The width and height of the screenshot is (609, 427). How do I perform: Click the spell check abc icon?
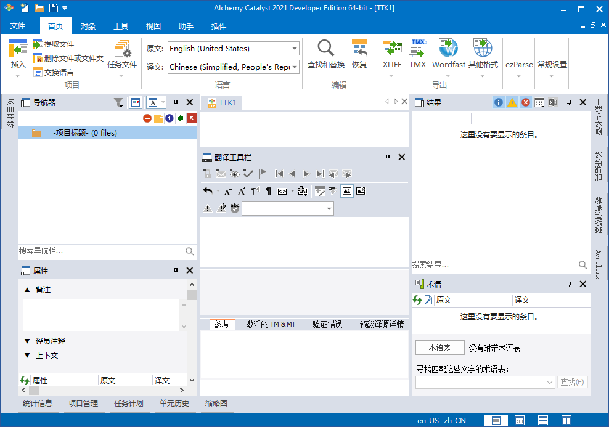pos(235,208)
